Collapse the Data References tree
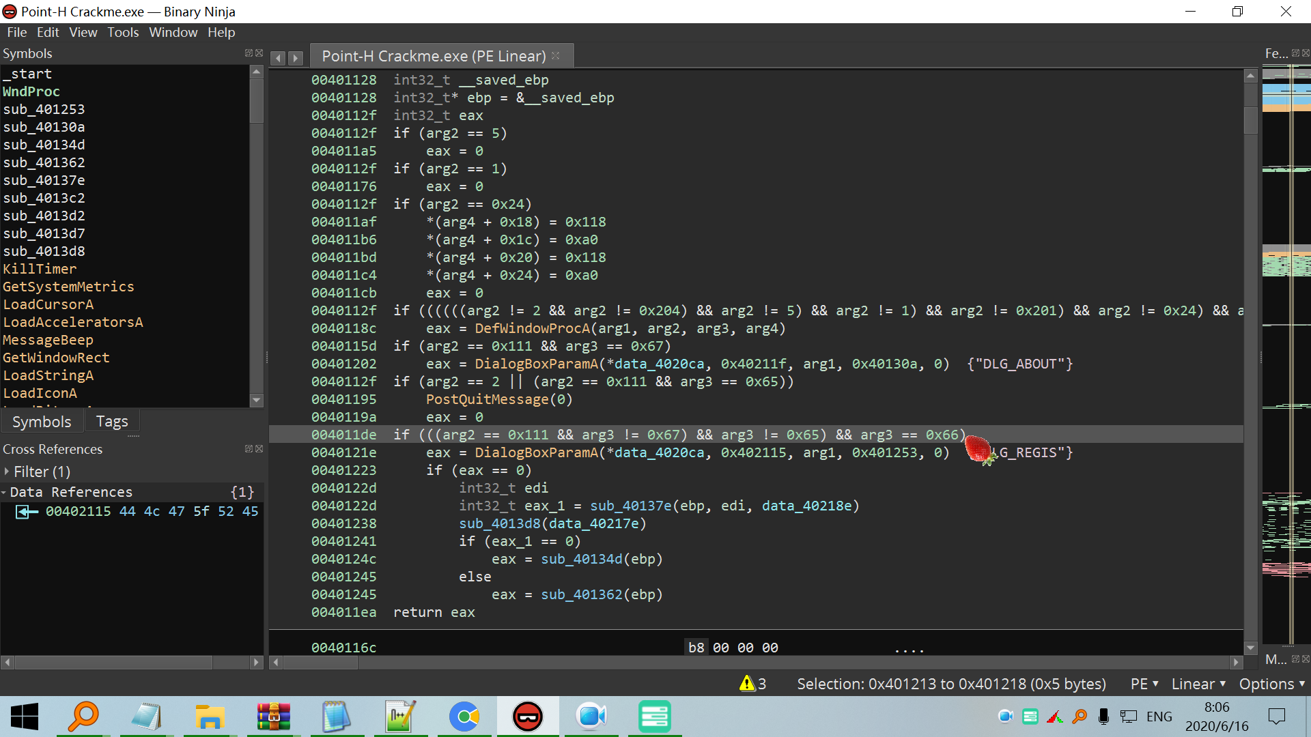This screenshot has height=737, width=1311. coord(5,492)
